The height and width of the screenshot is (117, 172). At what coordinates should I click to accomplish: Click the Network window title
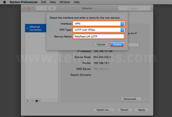pos(87,8)
